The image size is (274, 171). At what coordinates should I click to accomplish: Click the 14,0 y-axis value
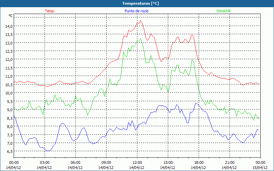click(9, 26)
